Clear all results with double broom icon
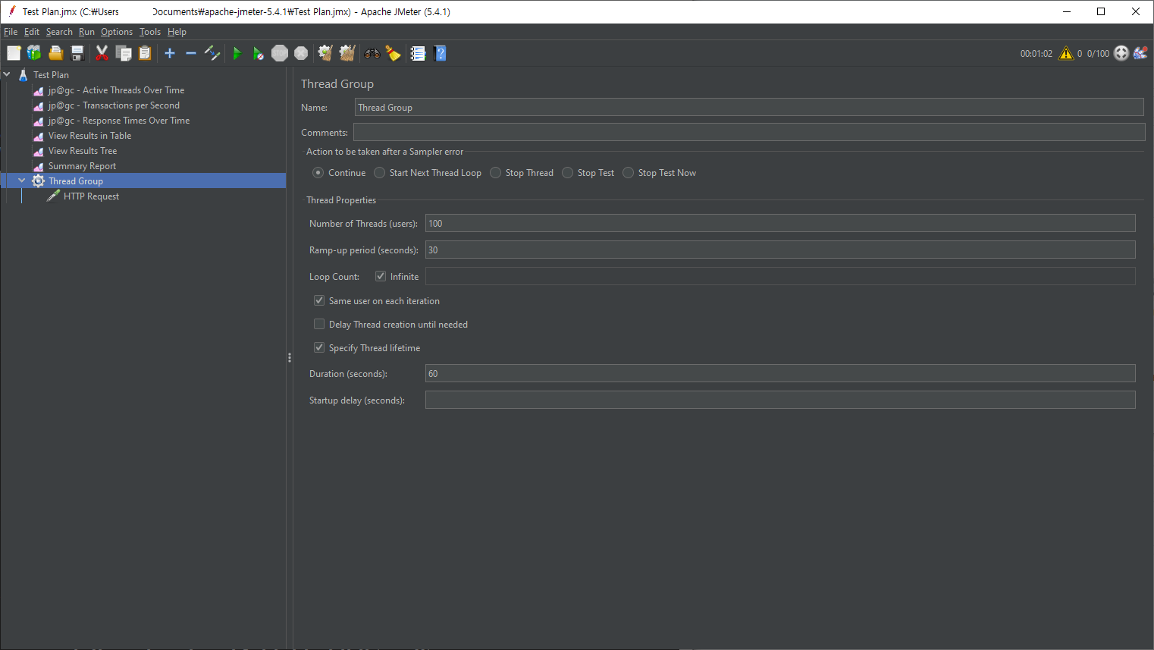Image resolution: width=1154 pixels, height=650 pixels. coord(347,53)
